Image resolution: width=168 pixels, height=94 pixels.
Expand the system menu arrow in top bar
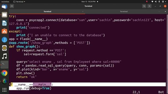pyautogui.click(x=166, y=2)
